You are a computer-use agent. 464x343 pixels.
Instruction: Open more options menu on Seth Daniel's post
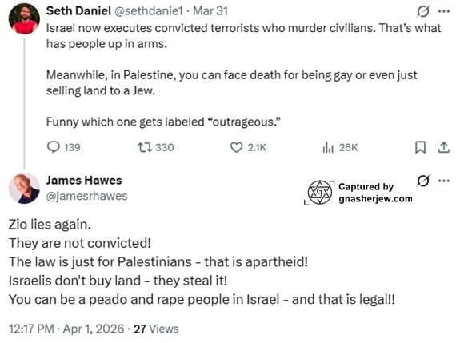click(444, 11)
